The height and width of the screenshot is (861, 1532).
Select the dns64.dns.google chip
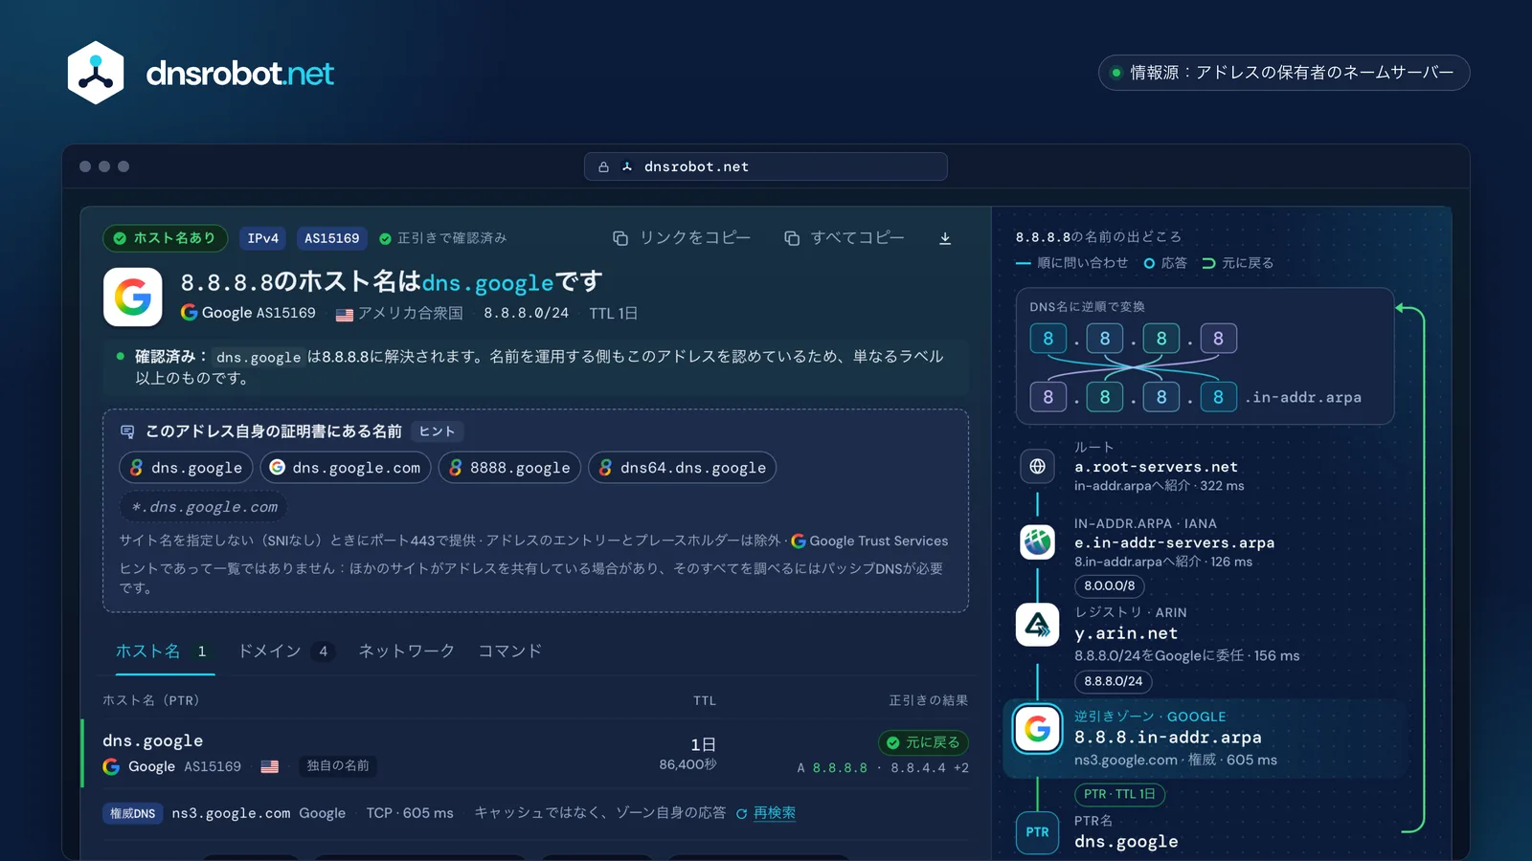(682, 468)
